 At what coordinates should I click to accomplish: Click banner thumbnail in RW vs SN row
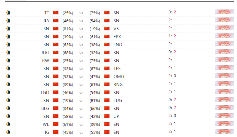point(225,60)
